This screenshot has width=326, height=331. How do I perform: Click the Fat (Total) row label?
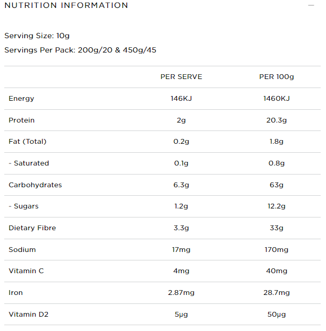[x=28, y=142]
